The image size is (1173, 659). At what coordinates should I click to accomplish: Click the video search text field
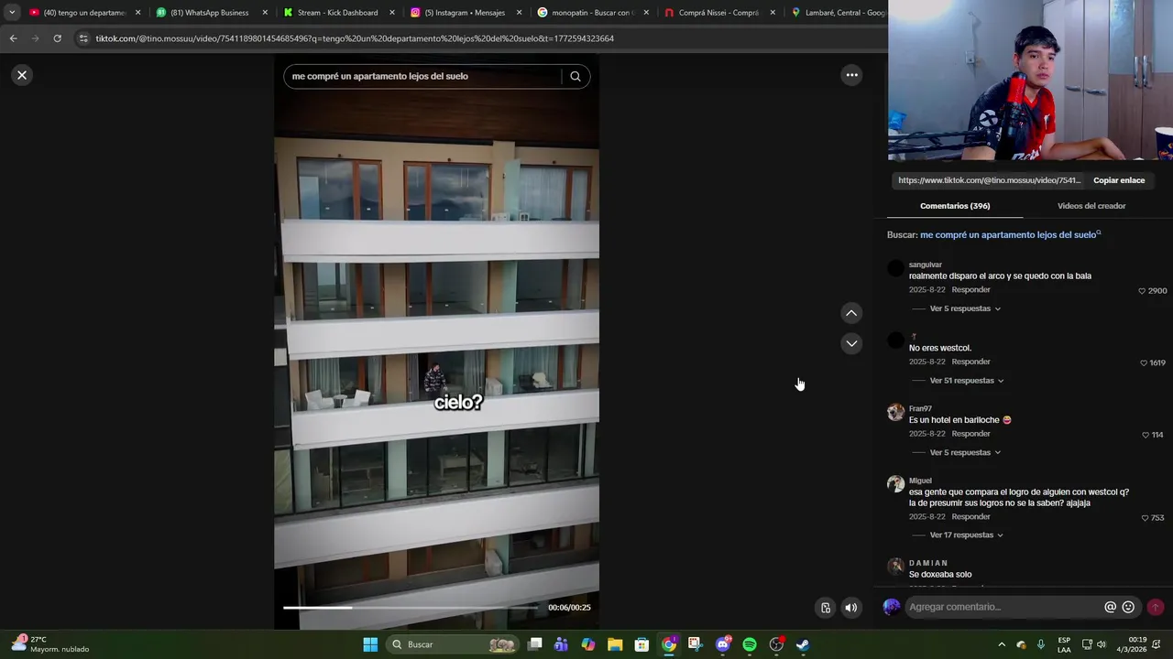424,76
